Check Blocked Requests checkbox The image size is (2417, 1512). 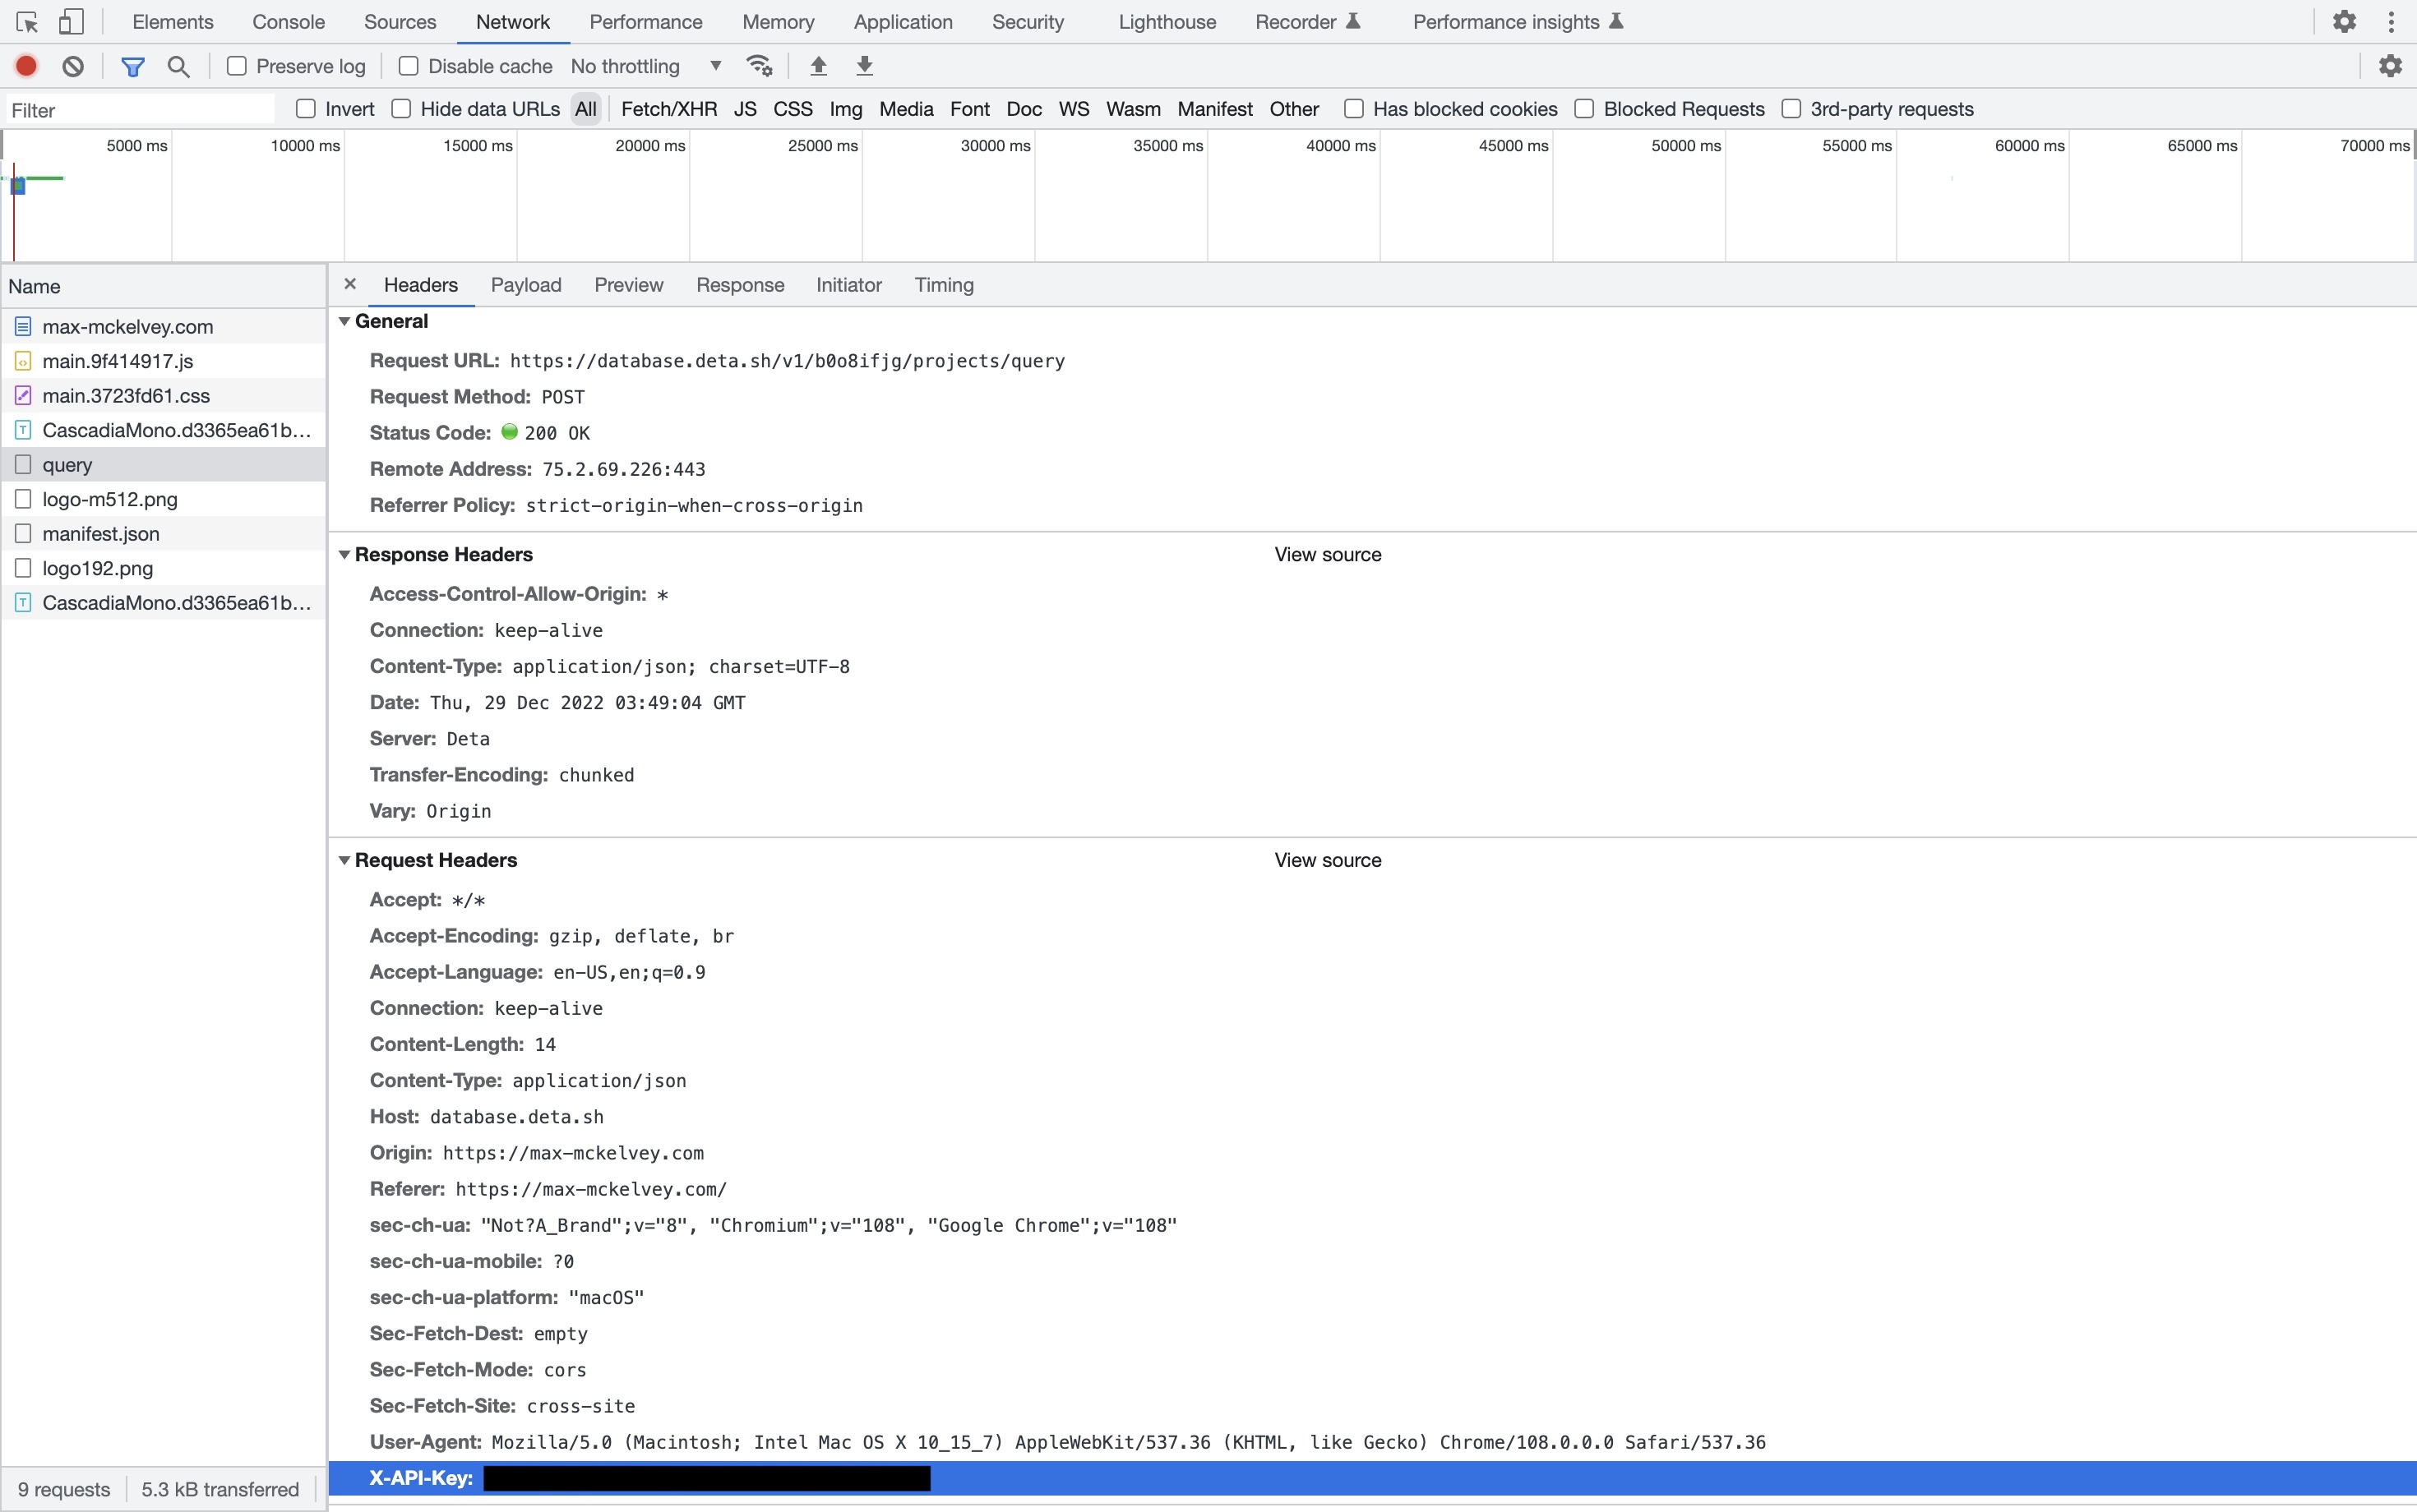click(x=1583, y=109)
